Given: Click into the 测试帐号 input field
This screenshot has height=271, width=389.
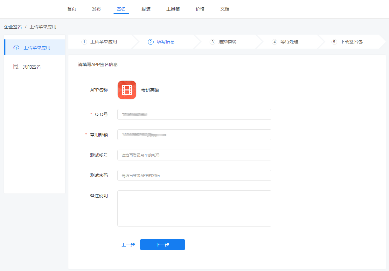Looking at the screenshot, I should pos(194,155).
